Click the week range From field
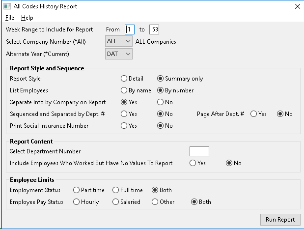The width and height of the screenshot is (304, 229). click(x=130, y=29)
